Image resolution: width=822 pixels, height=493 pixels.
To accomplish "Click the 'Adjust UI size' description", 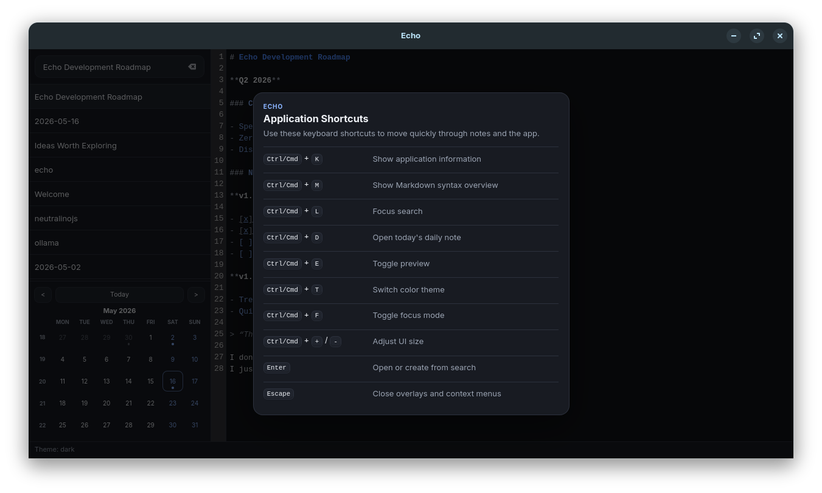I will [x=398, y=341].
